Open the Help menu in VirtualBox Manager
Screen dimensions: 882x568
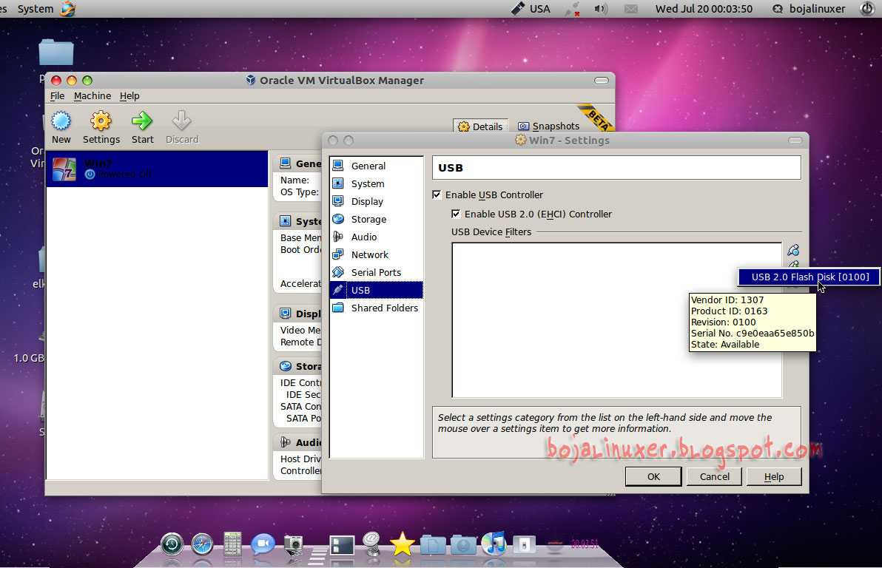pyautogui.click(x=129, y=96)
